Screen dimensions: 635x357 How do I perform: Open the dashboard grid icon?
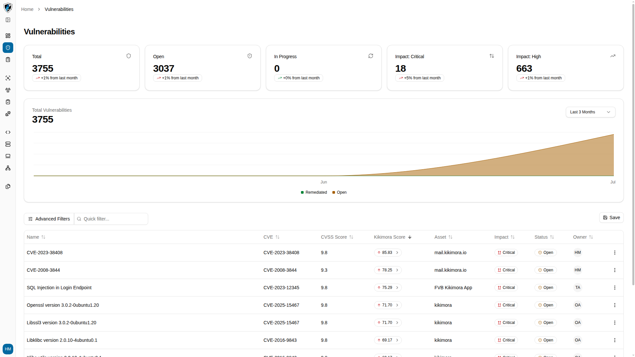(8, 36)
